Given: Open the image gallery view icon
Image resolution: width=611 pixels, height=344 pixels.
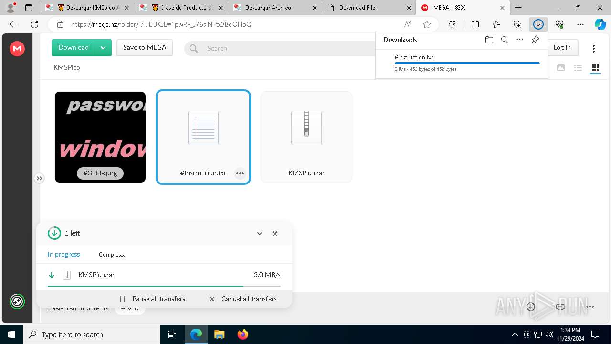Looking at the screenshot, I should (561, 68).
